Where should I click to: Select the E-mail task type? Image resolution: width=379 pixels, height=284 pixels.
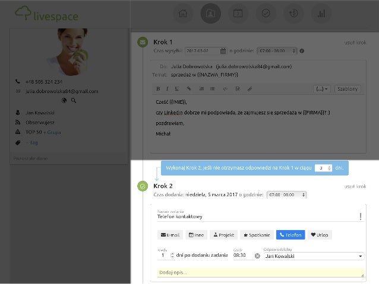[x=170, y=235]
